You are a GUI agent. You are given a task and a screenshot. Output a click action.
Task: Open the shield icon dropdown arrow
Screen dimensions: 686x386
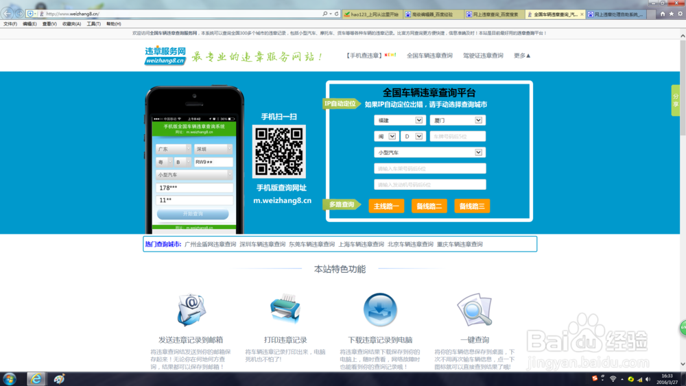(x=36, y=14)
